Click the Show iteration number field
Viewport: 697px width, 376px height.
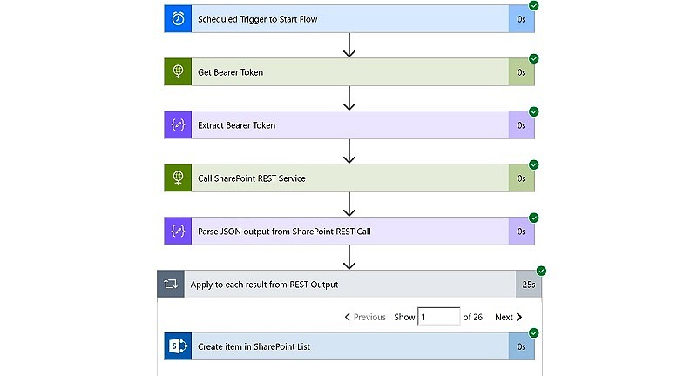[x=439, y=317]
